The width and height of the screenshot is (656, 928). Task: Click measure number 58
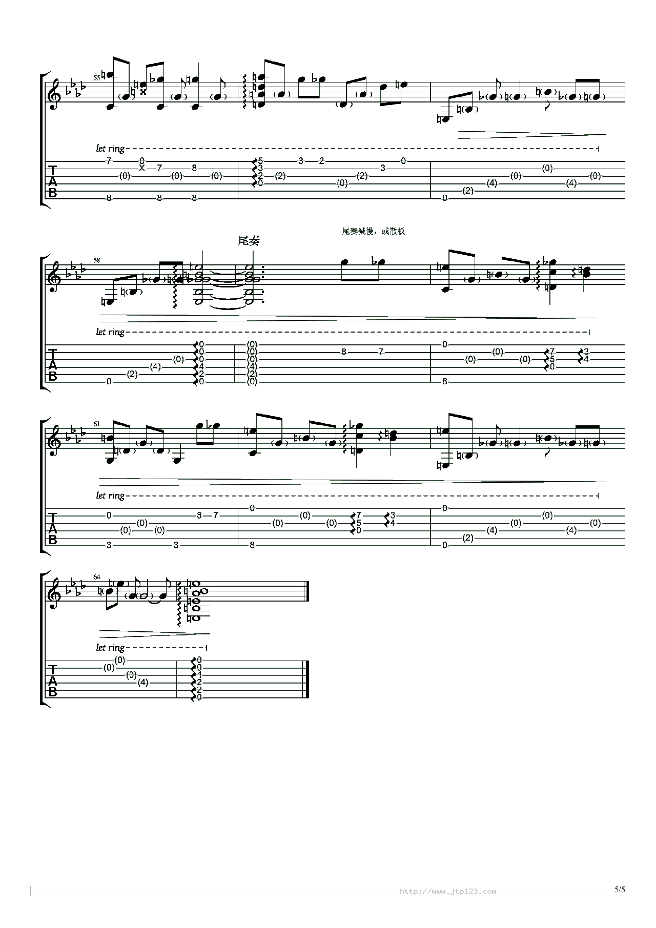click(x=97, y=260)
